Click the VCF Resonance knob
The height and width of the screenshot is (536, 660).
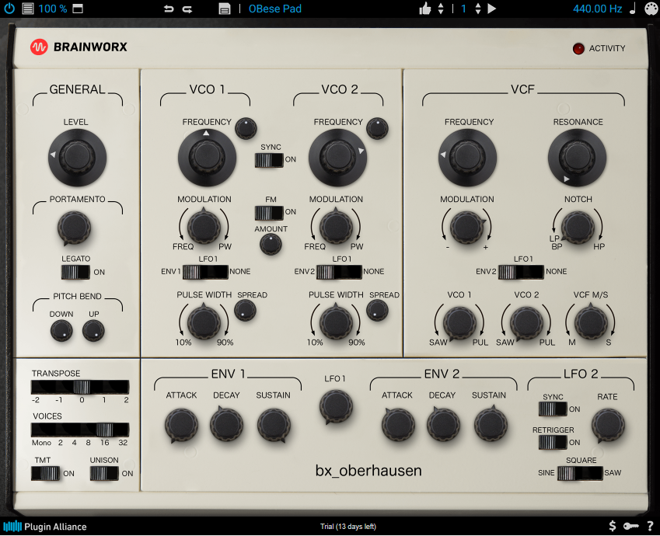[x=577, y=158]
